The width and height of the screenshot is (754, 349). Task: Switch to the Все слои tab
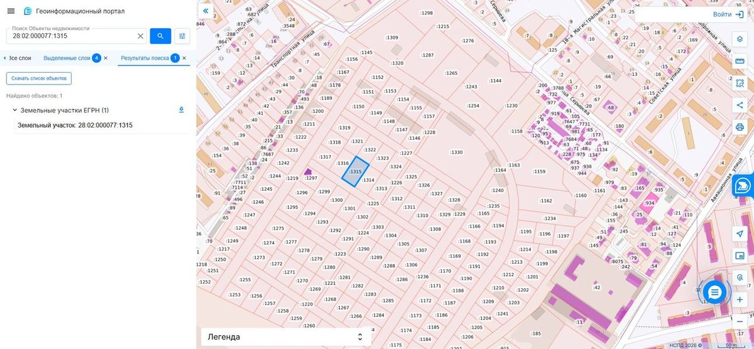click(x=19, y=58)
